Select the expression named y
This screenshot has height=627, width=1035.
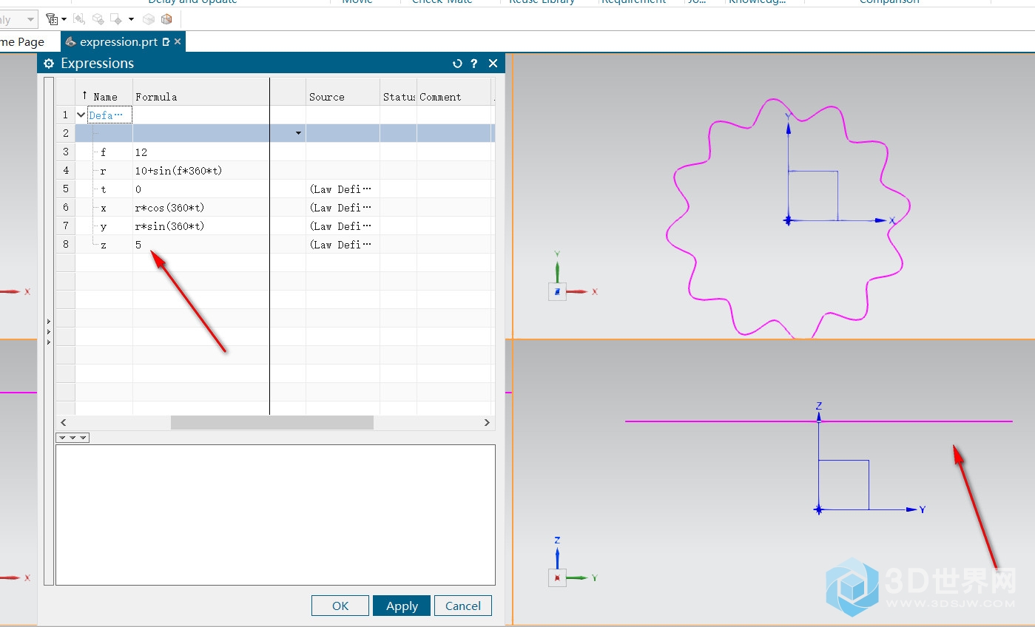pos(103,226)
